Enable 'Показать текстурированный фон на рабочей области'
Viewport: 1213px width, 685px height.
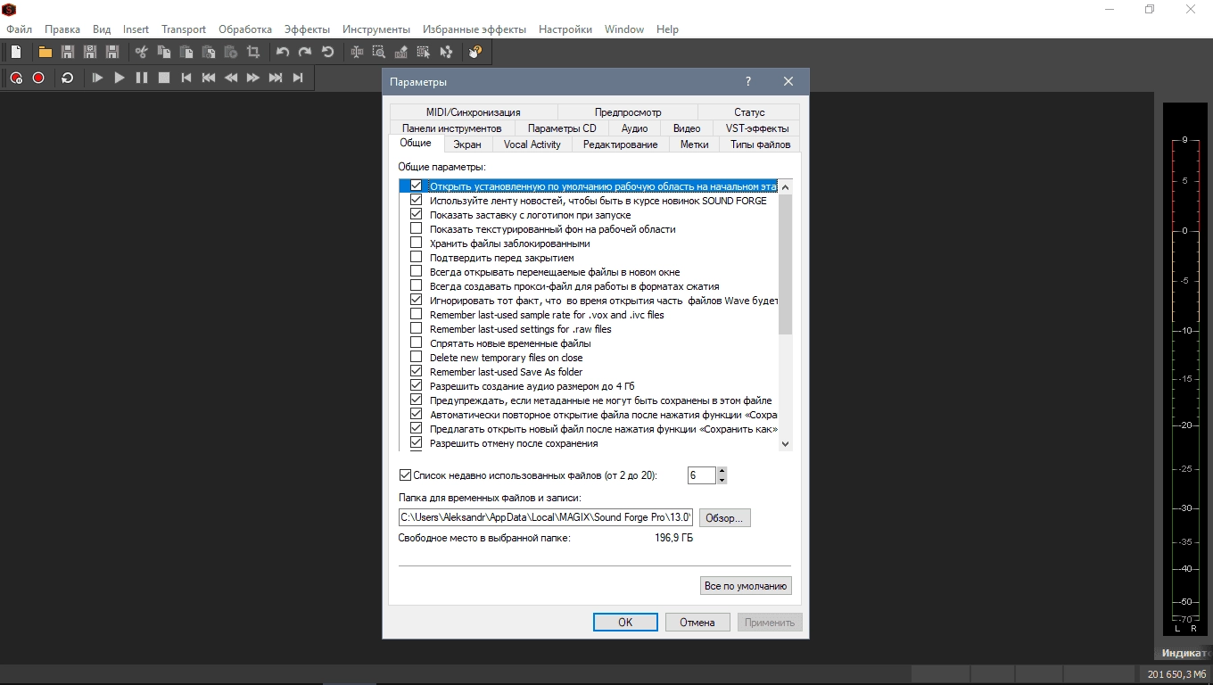pos(416,229)
